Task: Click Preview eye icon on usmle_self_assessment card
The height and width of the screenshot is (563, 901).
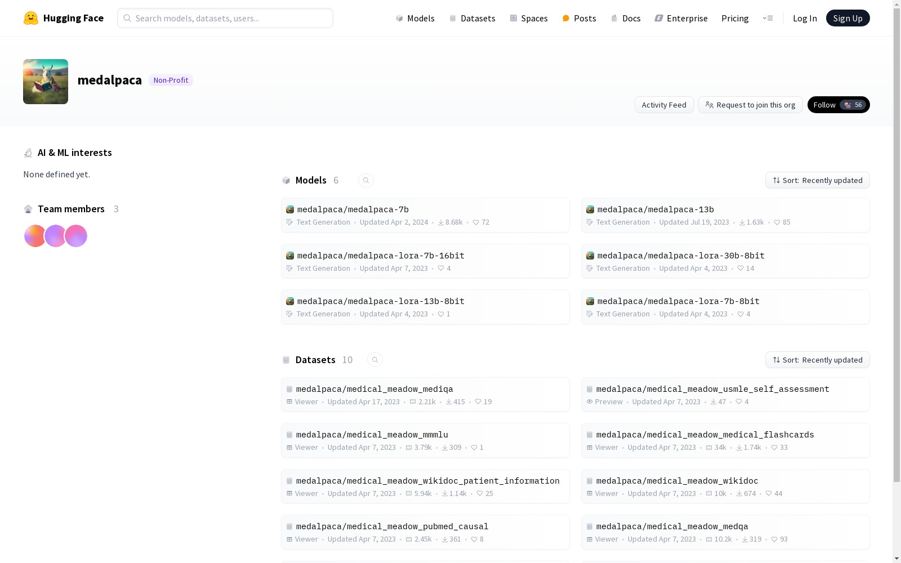Action: (590, 402)
